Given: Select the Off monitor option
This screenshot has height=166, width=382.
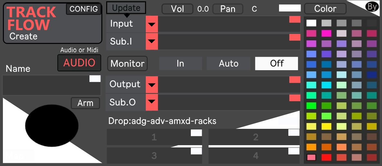Looking at the screenshot, I should coord(277,63).
